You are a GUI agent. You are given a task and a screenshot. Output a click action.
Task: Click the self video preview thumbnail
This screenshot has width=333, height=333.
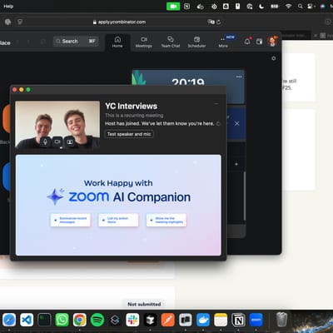(x=57, y=125)
